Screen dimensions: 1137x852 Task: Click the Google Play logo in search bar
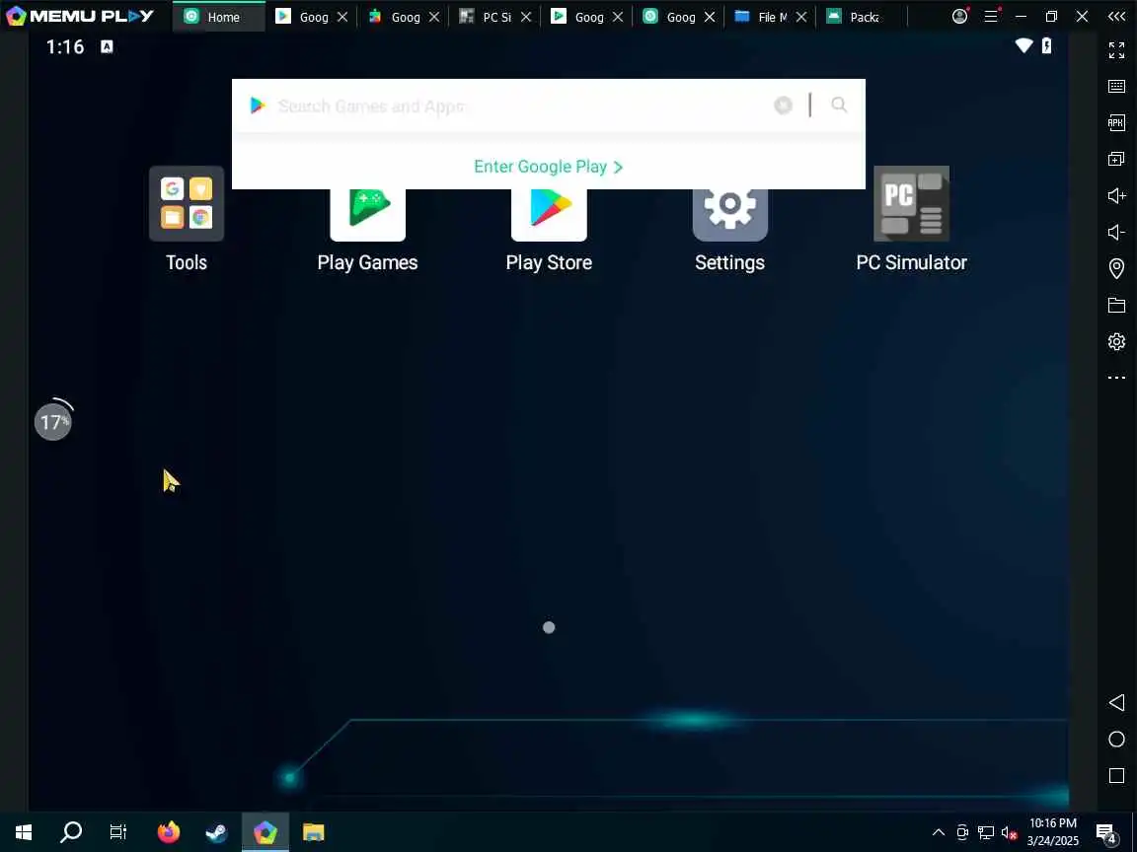(258, 106)
